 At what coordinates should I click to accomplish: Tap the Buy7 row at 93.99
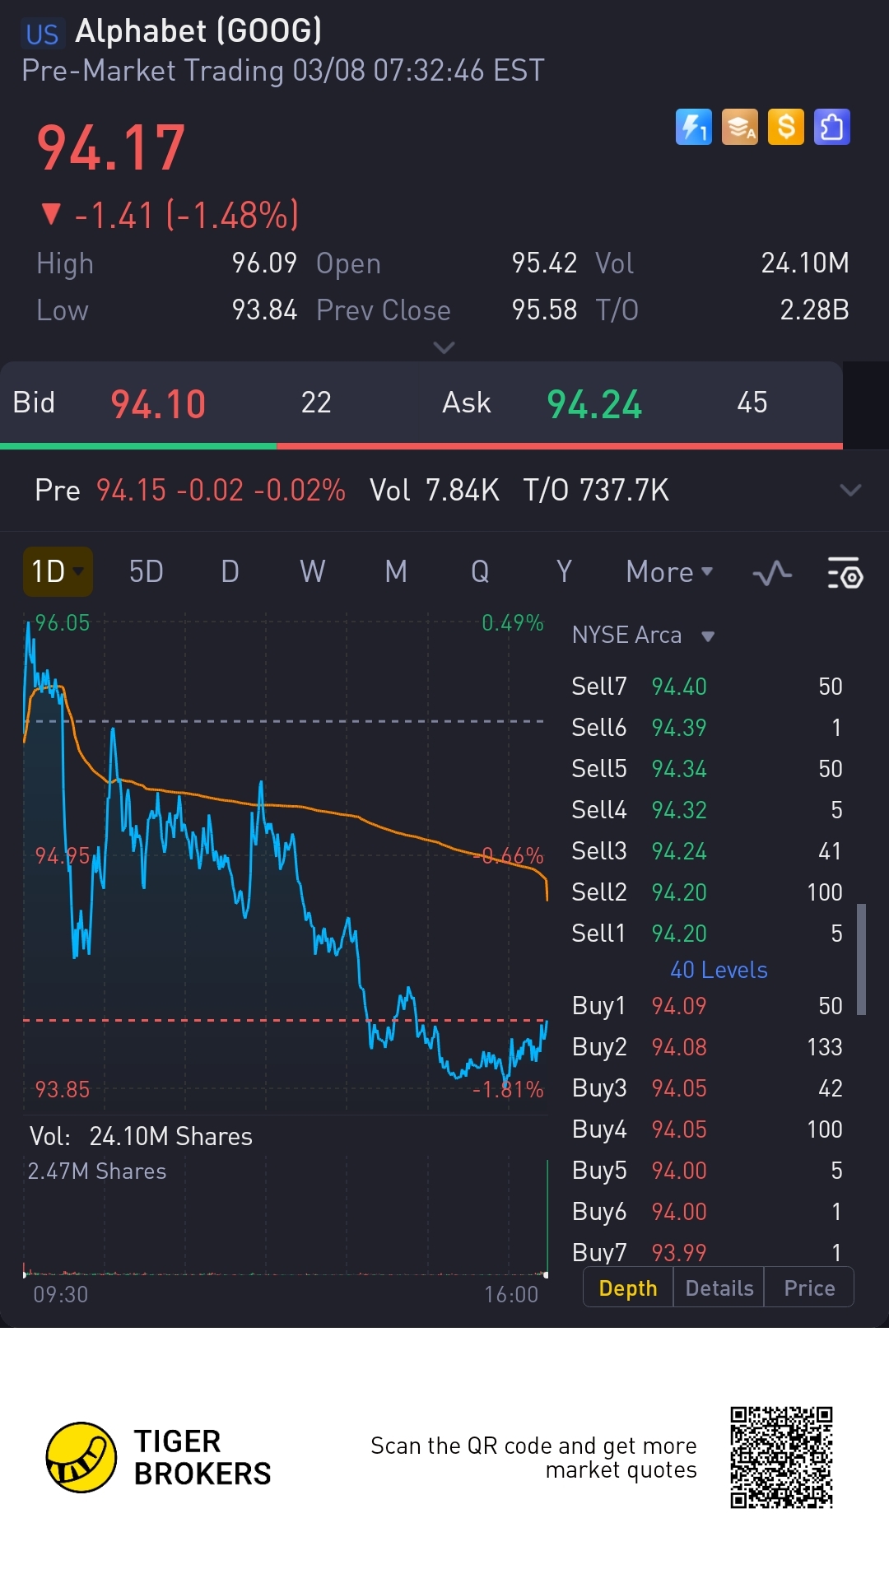click(x=707, y=1251)
